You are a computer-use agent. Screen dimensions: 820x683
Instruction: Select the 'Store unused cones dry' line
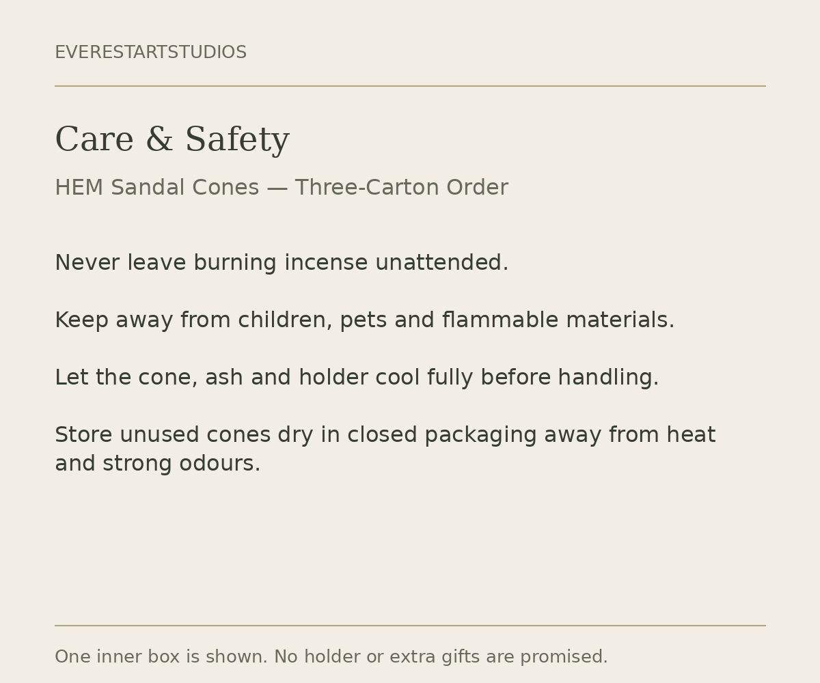coord(385,435)
